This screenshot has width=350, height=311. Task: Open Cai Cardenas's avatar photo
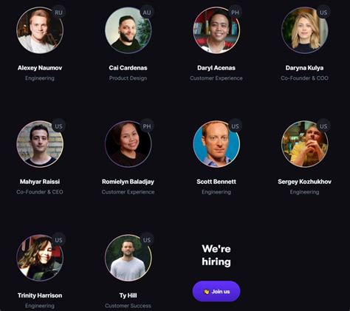point(128,30)
